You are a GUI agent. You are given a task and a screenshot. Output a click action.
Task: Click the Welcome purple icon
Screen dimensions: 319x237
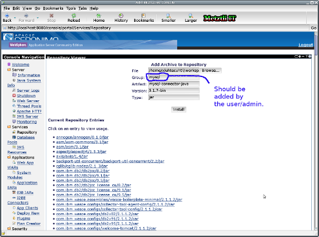(x=9, y=64)
